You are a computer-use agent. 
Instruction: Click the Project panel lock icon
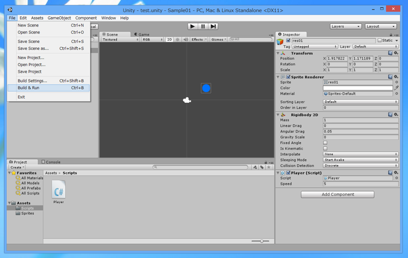[x=266, y=162]
